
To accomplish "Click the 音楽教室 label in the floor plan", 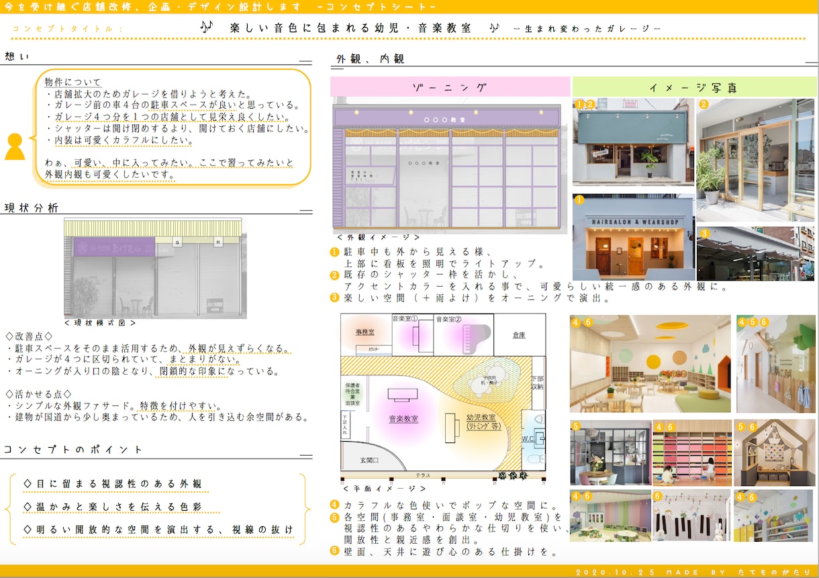I will point(403,418).
